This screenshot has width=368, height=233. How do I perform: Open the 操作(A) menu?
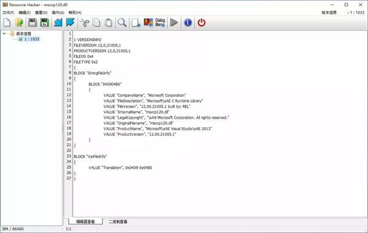pos(58,12)
